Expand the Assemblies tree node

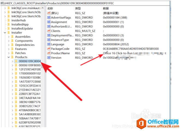coord(9,37)
